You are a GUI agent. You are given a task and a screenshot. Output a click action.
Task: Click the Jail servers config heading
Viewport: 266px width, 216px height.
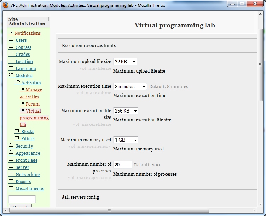(x=80, y=197)
